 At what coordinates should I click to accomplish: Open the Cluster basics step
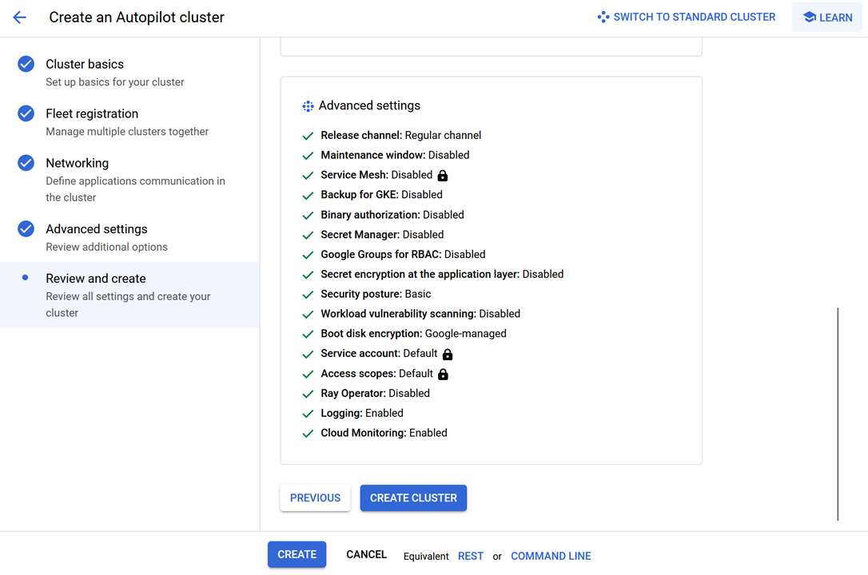pyautogui.click(x=129, y=73)
